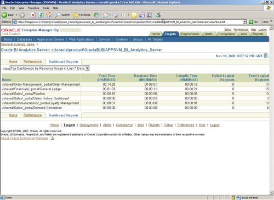
Task: Select the Web Applications subtab
Action: (81, 40)
